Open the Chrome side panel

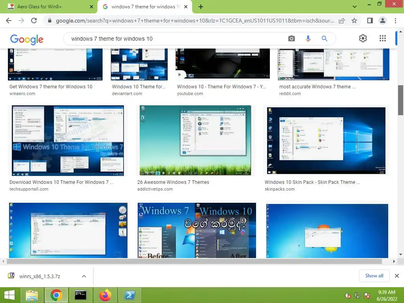coord(370,21)
